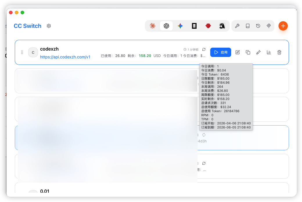Switch to the Claude app tab

[x=152, y=26]
